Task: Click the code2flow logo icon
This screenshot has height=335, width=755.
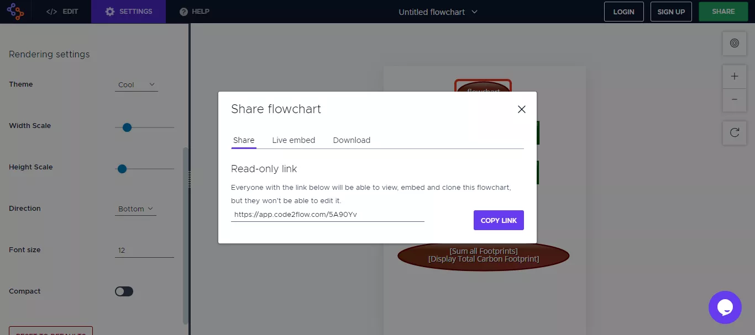Action: 15,12
